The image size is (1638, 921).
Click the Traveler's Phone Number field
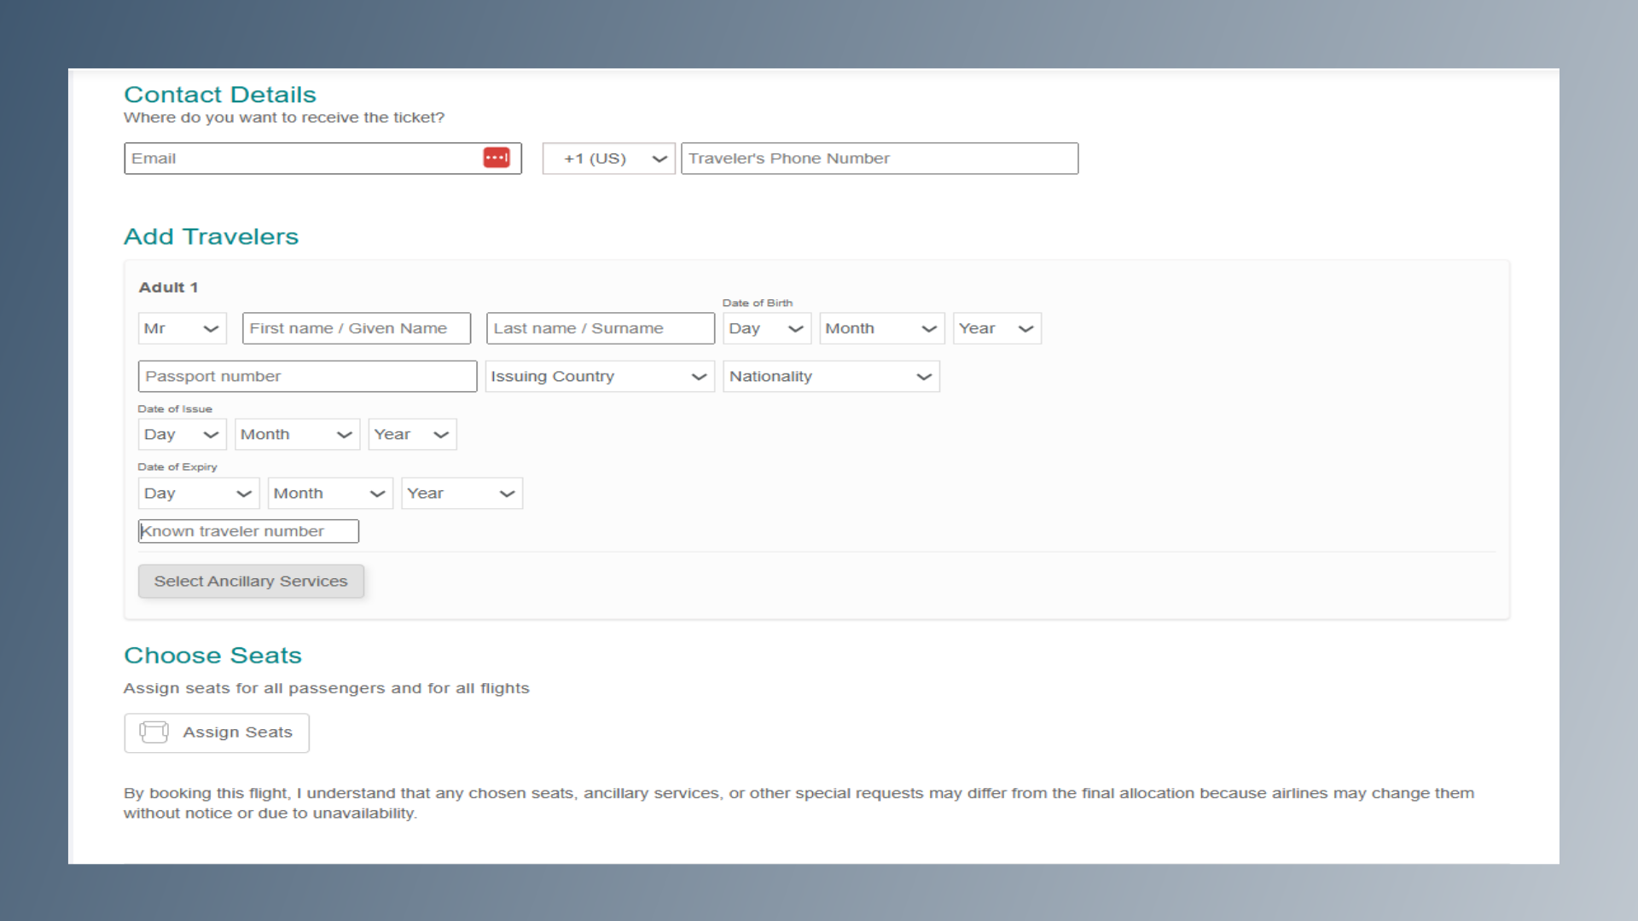879,159
